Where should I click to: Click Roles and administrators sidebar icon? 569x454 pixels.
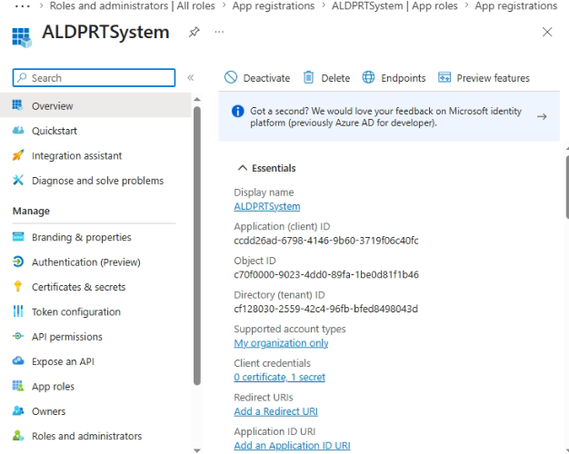18,436
